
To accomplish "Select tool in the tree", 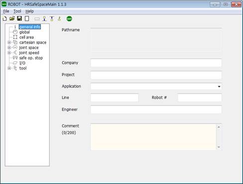I will 23,68.
